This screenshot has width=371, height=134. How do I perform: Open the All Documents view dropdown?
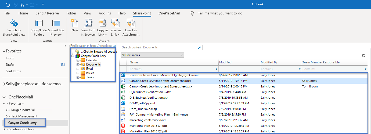pyautogui.click(x=152, y=55)
